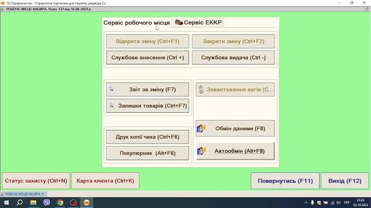The image size is (371, 208).
Task: Print receipt copy via Друк копії чека
Action: [x=147, y=137]
